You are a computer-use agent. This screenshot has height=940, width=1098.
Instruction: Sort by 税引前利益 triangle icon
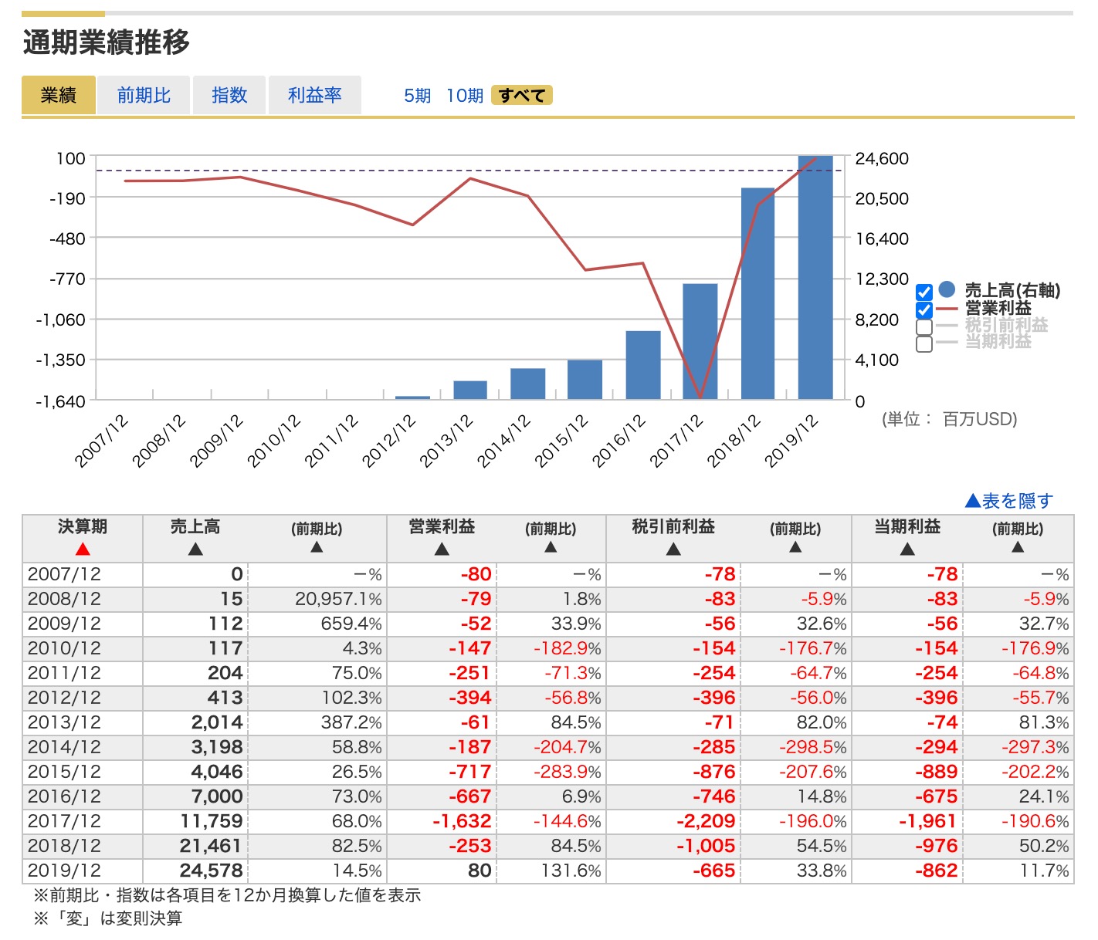[673, 549]
